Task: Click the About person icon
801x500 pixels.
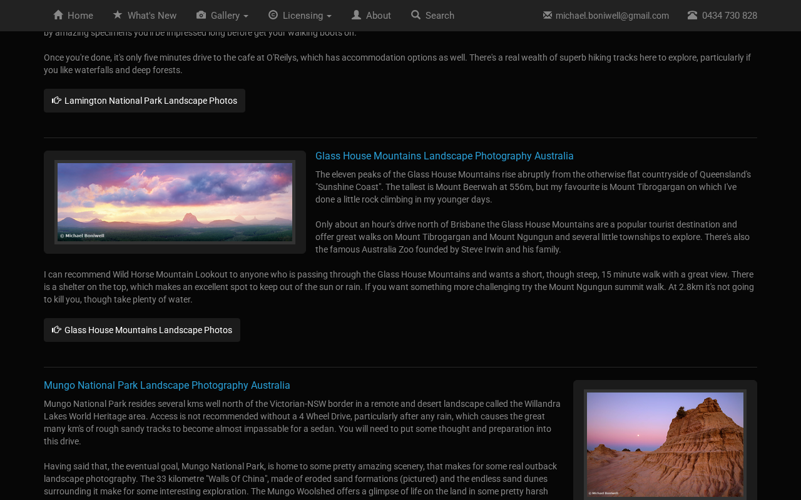Action: [x=356, y=15]
